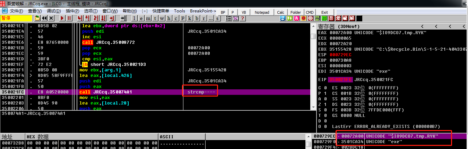Image resolution: width=468 pixels, height=149 pixels.
Task: Open the 窗口(W) menu
Action: (110, 11)
